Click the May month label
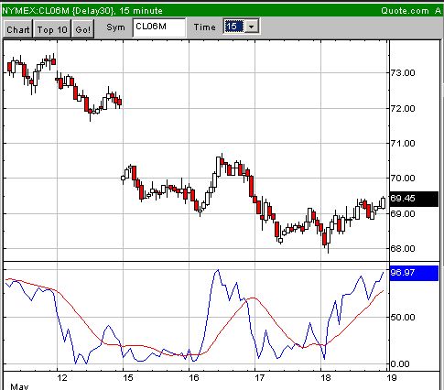This screenshot has height=390, width=444. 19,386
